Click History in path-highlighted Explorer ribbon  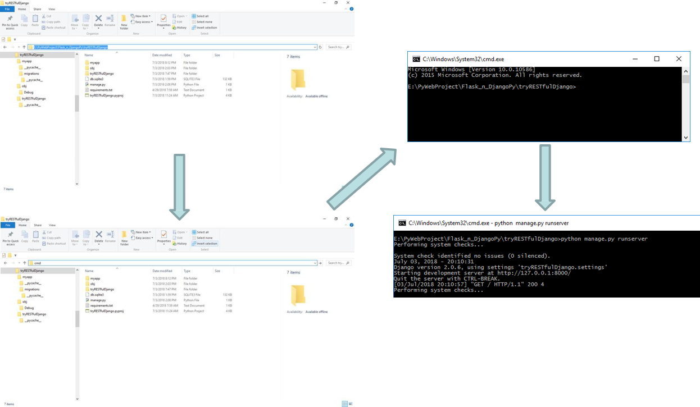tap(180, 28)
